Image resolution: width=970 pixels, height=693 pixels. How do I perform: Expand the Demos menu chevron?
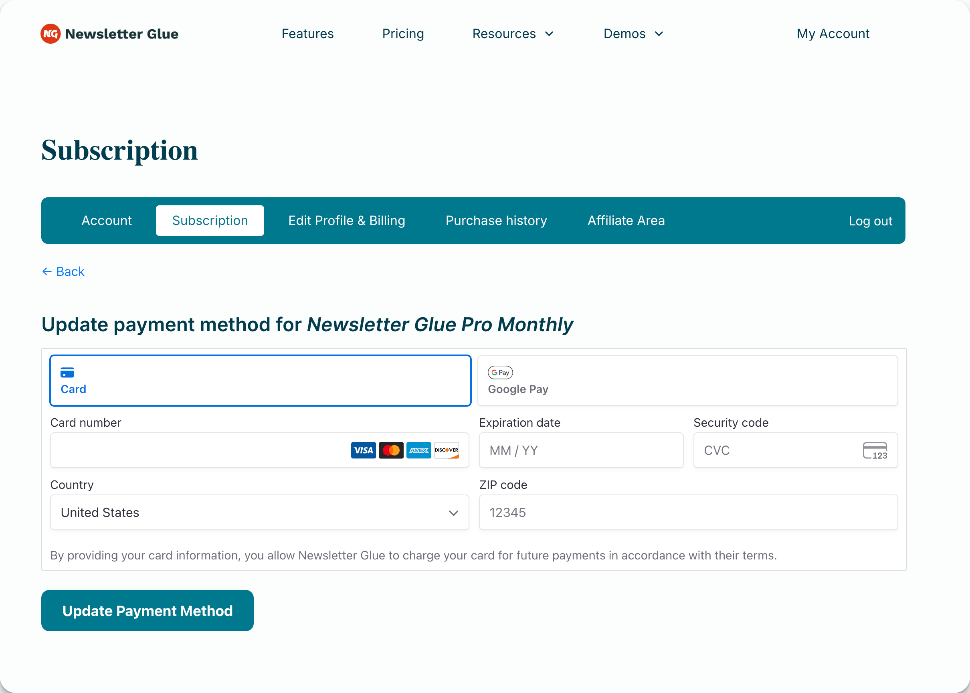tap(659, 34)
